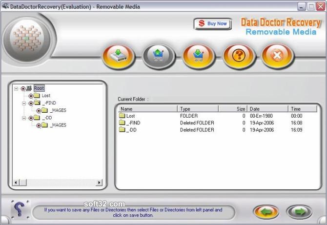Select _MAGES folder under _-DD
Image resolution: width=327 pixels, height=225 pixels.
[x=58, y=125]
